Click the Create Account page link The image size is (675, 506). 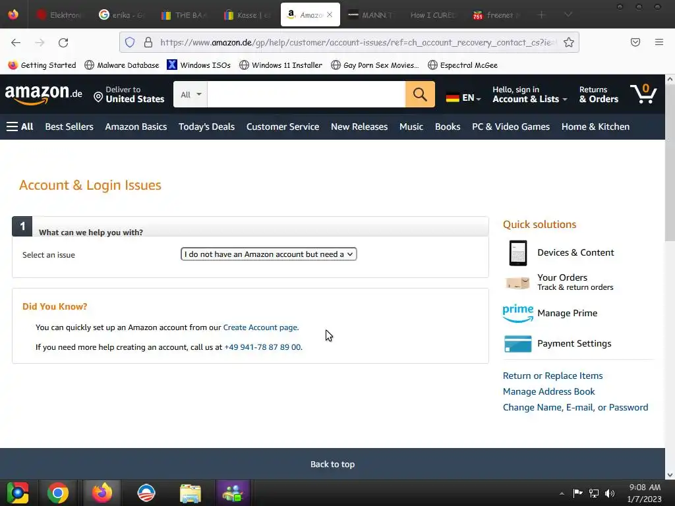point(260,327)
